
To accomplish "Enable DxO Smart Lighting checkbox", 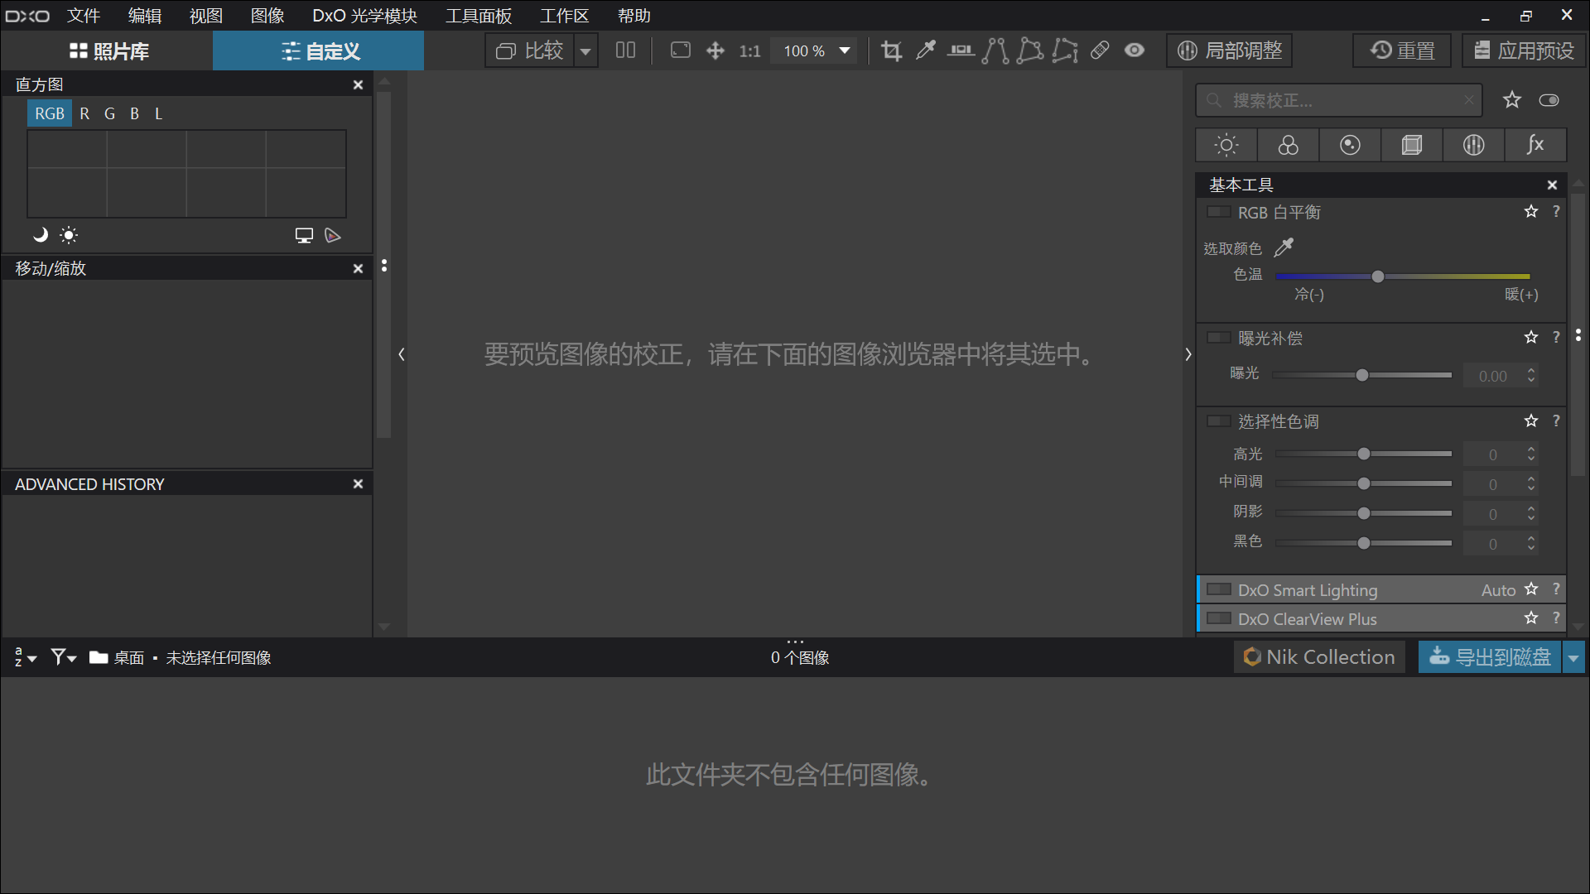I will point(1217,589).
